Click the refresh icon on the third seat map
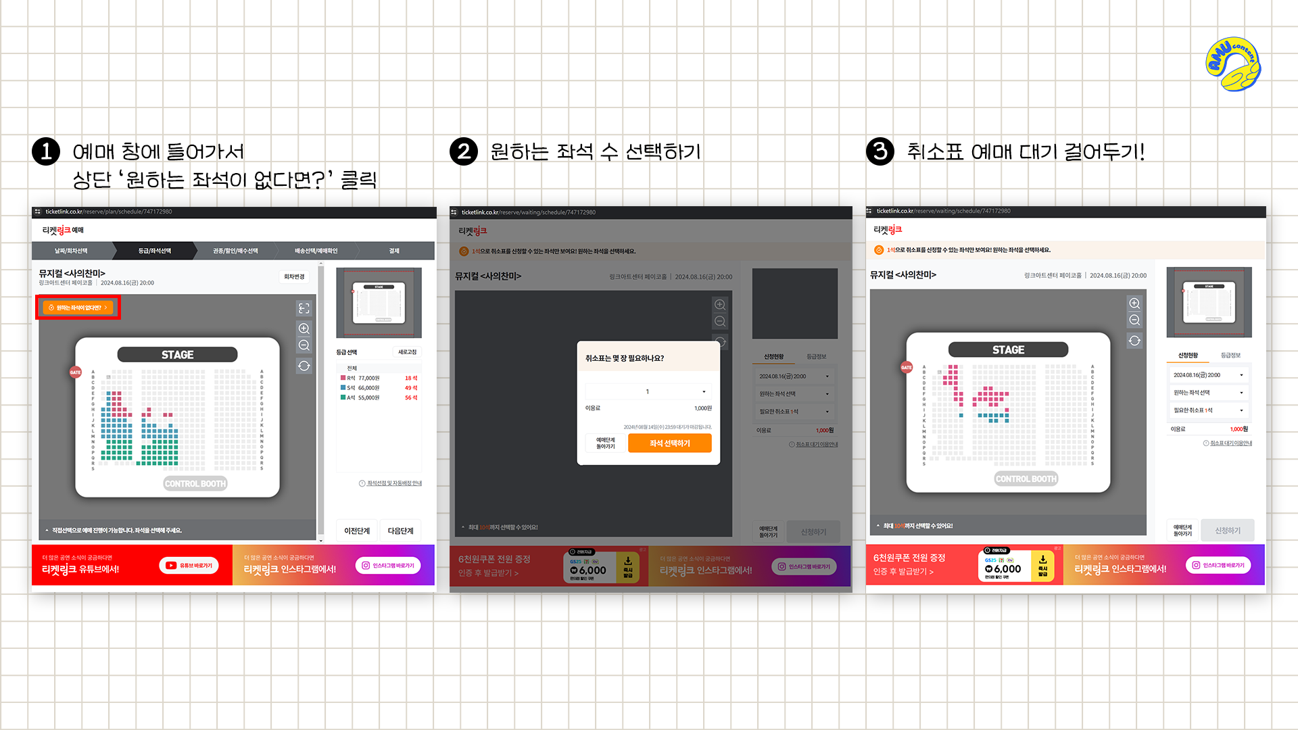Screen dimensions: 1298x730 pyautogui.click(x=1134, y=341)
